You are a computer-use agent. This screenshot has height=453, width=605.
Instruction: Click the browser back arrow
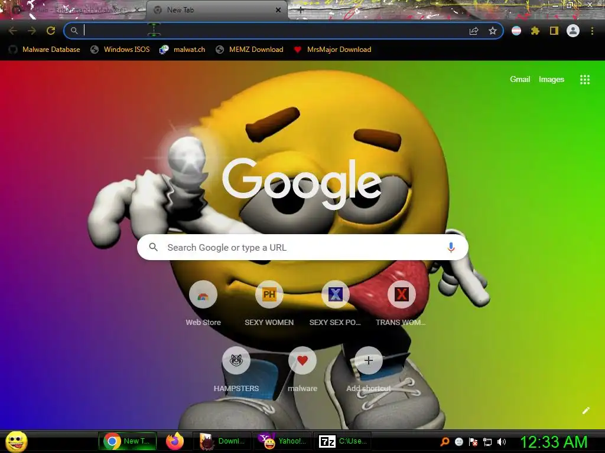(x=13, y=31)
